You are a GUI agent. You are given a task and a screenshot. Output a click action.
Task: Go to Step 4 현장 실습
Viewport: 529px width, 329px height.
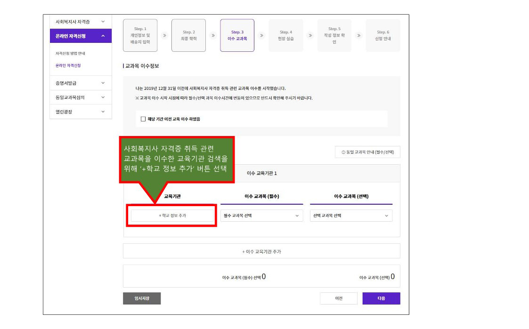pyautogui.click(x=286, y=35)
